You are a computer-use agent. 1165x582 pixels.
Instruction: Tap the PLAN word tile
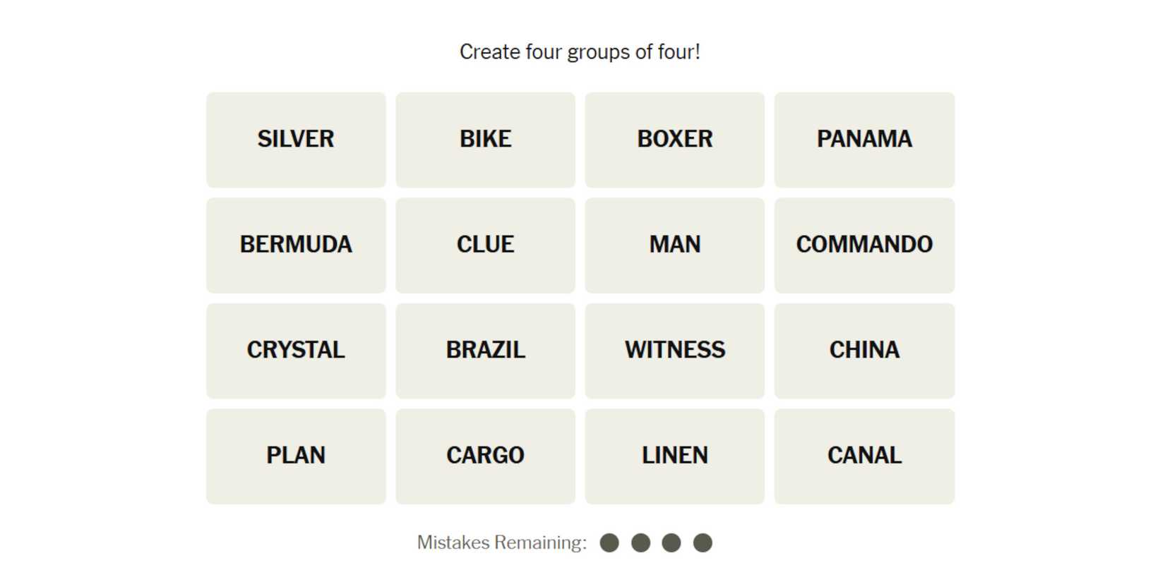click(x=296, y=456)
